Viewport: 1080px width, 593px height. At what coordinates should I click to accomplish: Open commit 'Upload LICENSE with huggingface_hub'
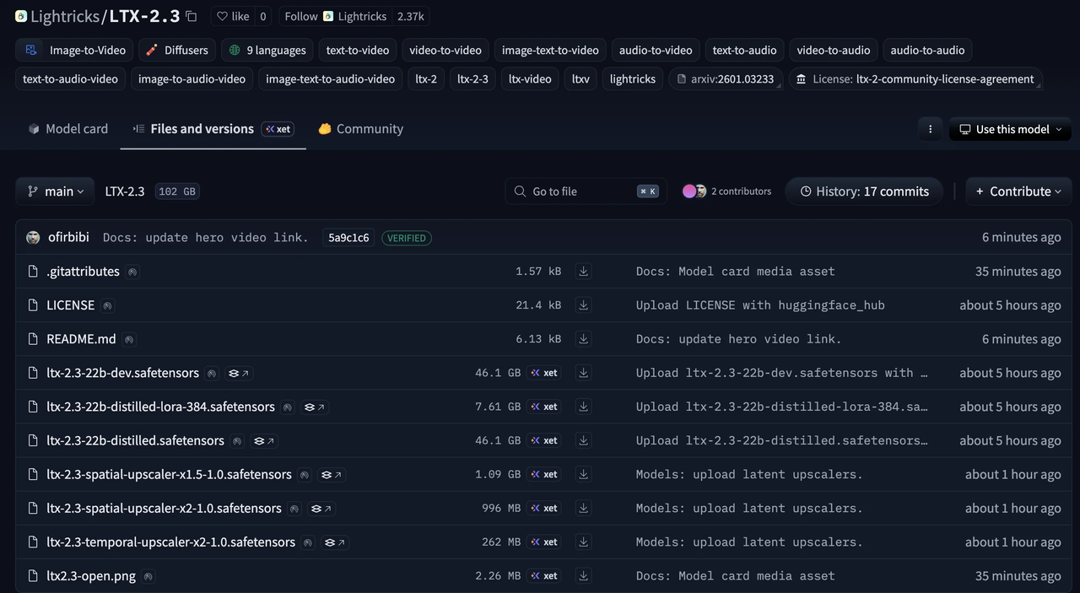point(760,305)
